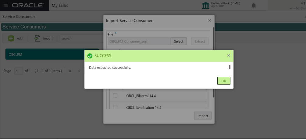The image size is (306, 140).
Task: Click the Universal Bank building icon
Action: (205, 5)
